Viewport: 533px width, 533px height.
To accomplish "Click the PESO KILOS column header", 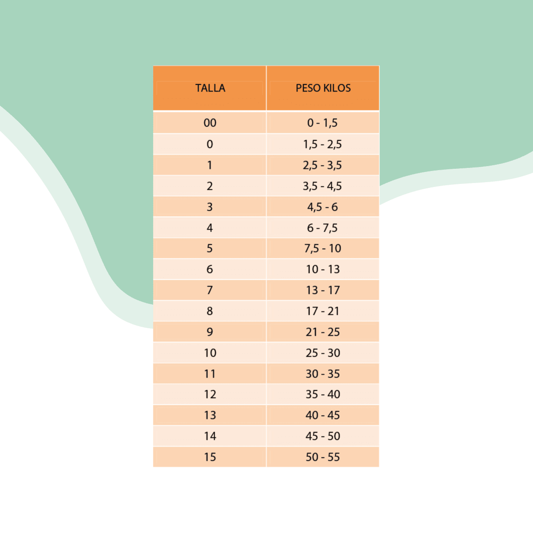I will coord(323,88).
